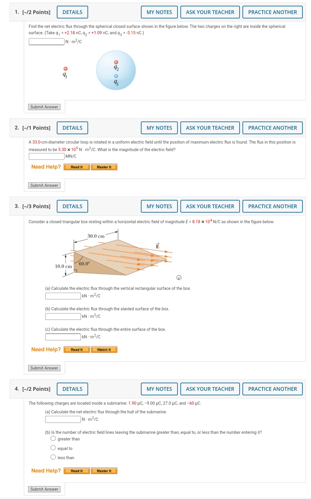Click PRACTICE ANOTHER for question 4
This screenshot has height=499, width=311.
pyautogui.click(x=272, y=389)
